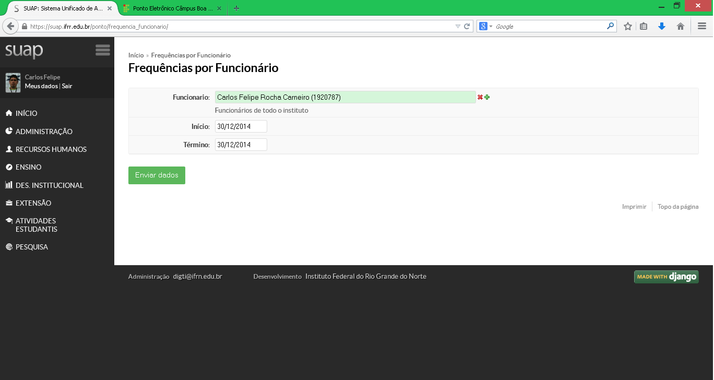
Task: Toggle the SUAP sidebar hamburger menu
Action: [x=103, y=50]
